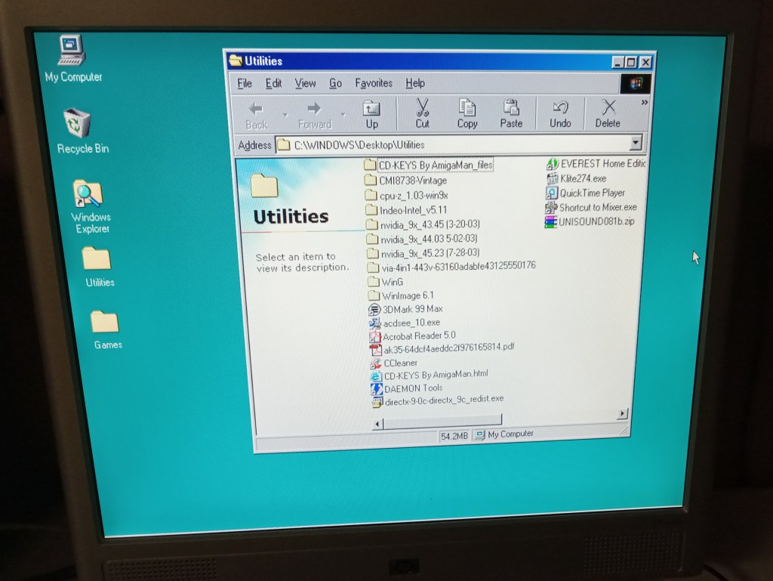773x581 pixels.
Task: Open the Address bar dropdown arrow
Action: 636,143
